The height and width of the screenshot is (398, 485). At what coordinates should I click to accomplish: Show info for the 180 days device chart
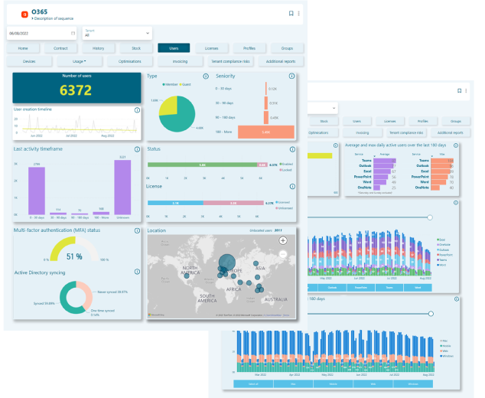457,299
